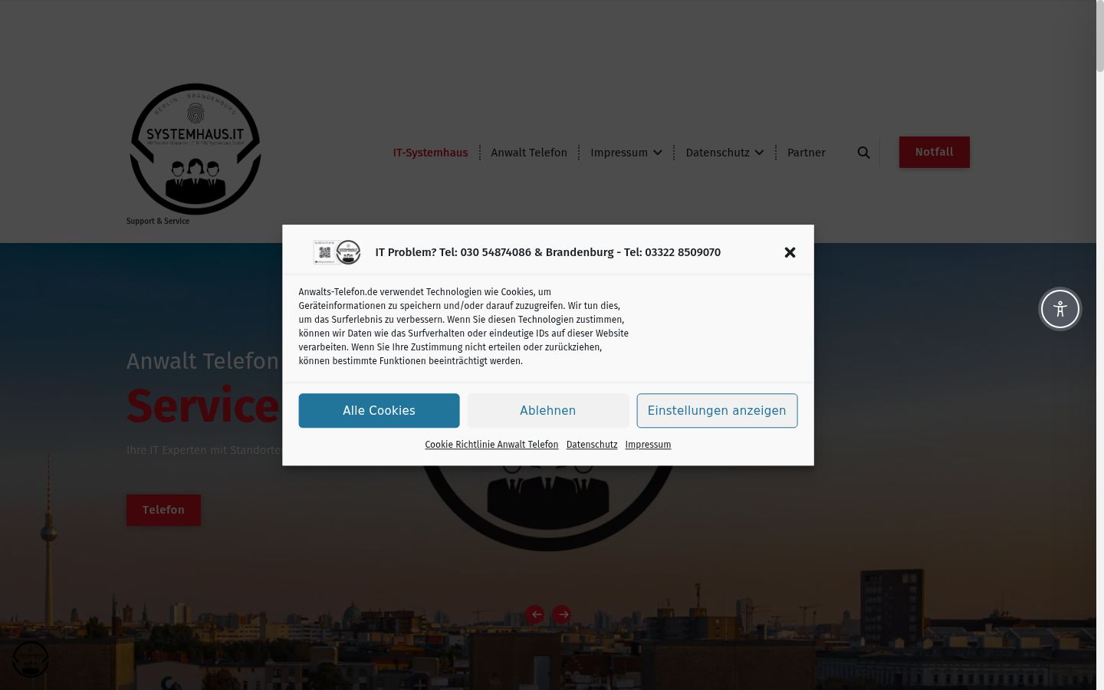Viewport: 1104px width, 690px height.
Task: Open the Impressum menu item
Action: pyautogui.click(x=619, y=153)
